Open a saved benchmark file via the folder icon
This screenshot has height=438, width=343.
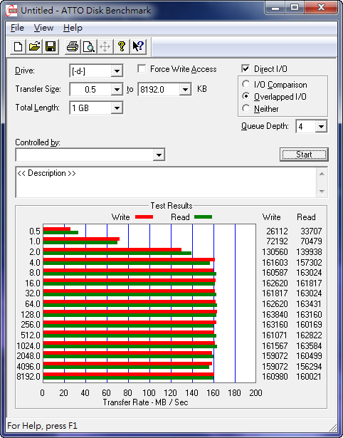click(x=34, y=47)
